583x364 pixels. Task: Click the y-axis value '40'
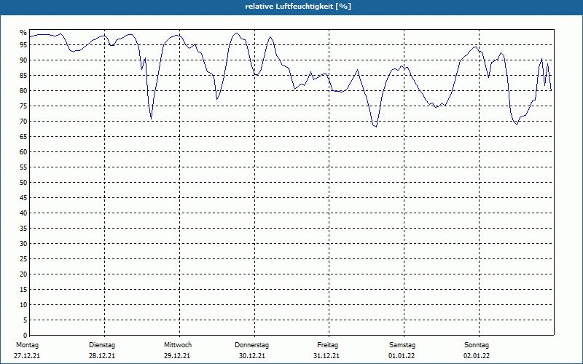coord(23,213)
